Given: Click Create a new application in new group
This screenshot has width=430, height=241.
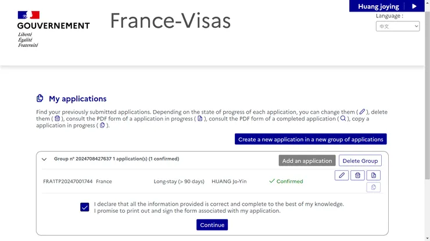Looking at the screenshot, I should tap(310, 139).
